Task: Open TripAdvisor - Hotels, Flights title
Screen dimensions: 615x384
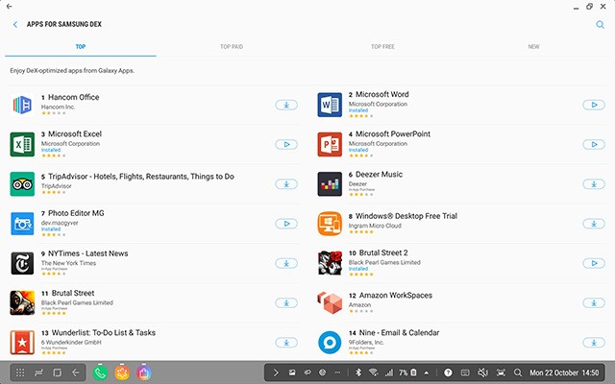Action: [141, 177]
